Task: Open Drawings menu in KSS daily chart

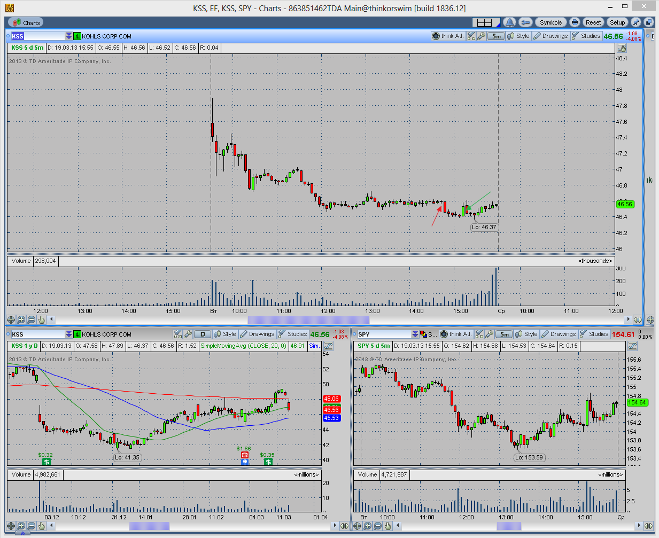Action: [x=257, y=334]
